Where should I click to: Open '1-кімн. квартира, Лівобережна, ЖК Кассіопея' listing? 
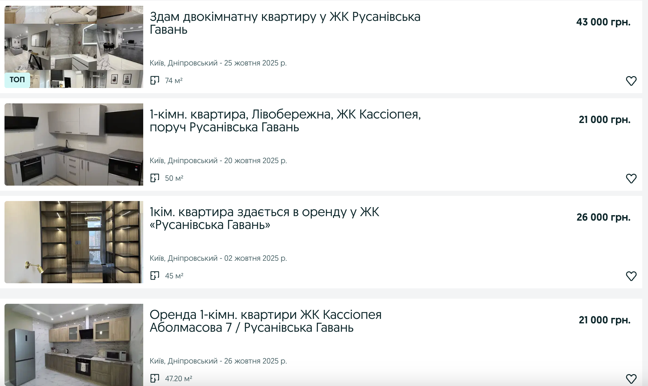(285, 121)
